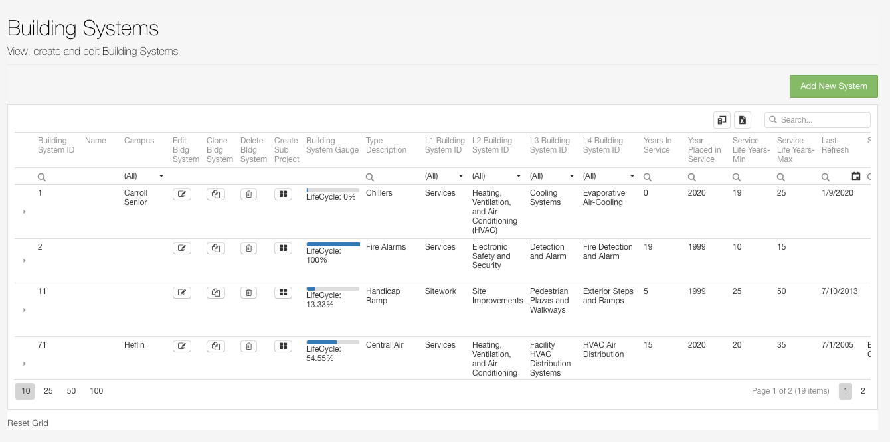Viewport: 890px width, 442px height.
Task: Click the Building System ID search icon
Action: (x=41, y=176)
